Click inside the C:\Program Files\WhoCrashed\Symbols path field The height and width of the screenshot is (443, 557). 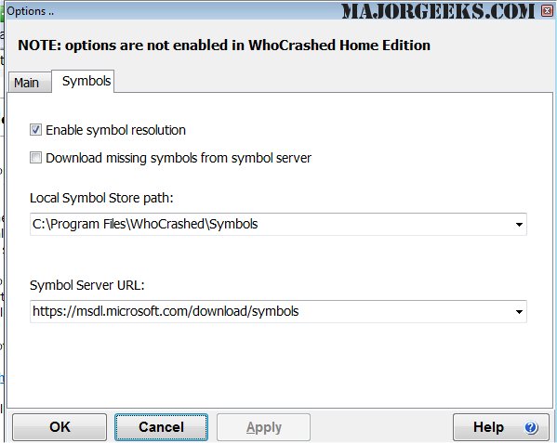(x=271, y=224)
